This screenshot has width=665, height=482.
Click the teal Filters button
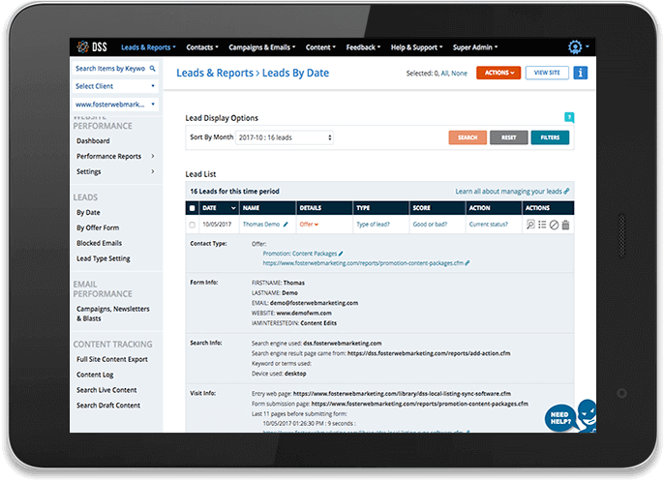pos(550,138)
